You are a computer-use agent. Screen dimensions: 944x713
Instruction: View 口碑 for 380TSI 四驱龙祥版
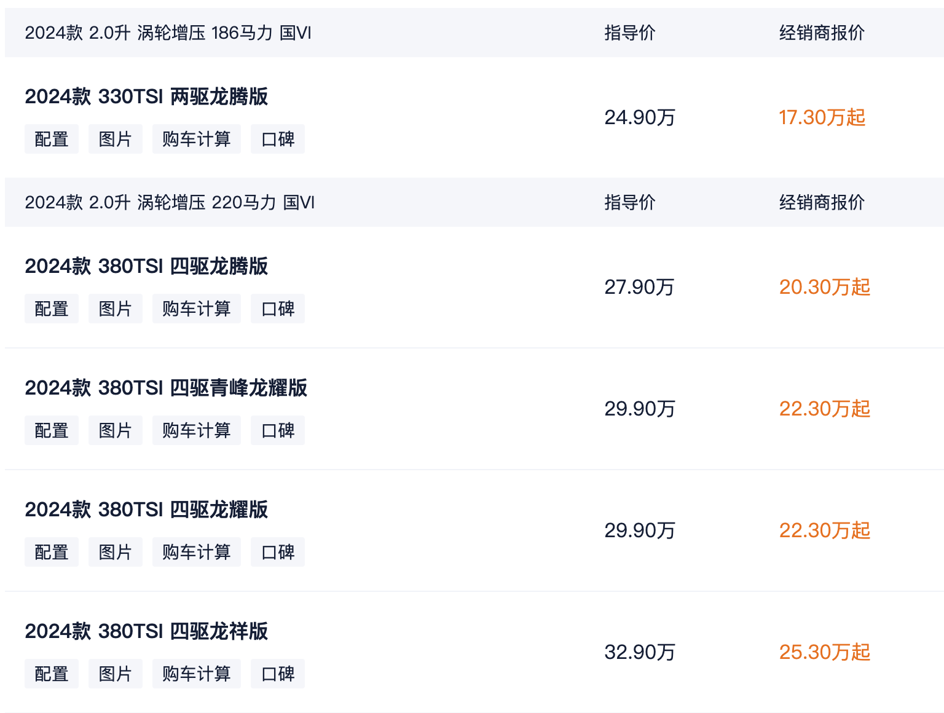click(278, 674)
